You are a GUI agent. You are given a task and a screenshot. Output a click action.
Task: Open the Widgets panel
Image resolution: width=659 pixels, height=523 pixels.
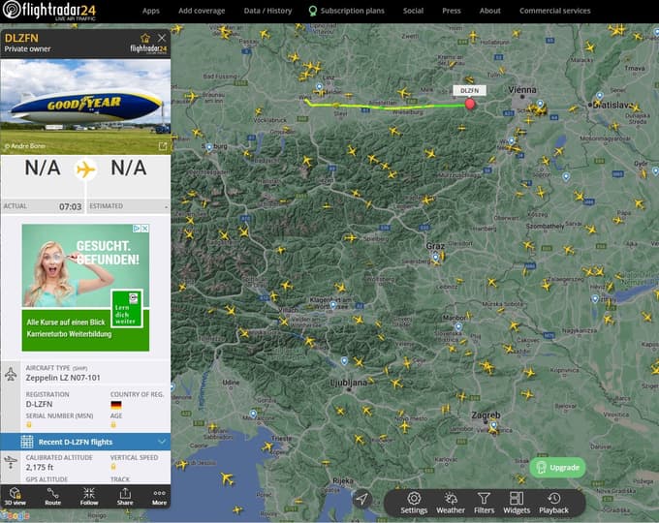[x=517, y=503]
